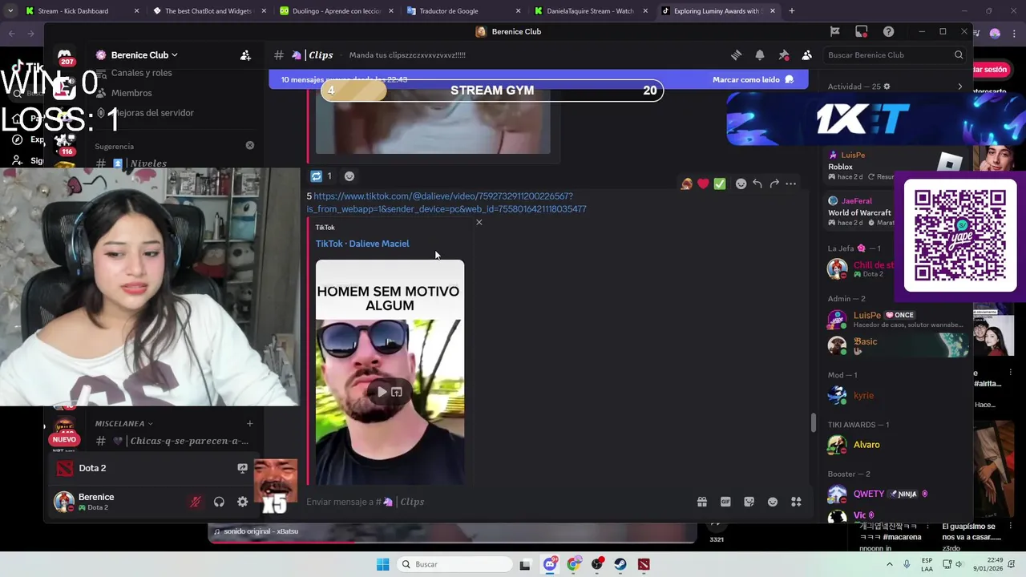Open OBS Studio from the taskbar

[597, 564]
